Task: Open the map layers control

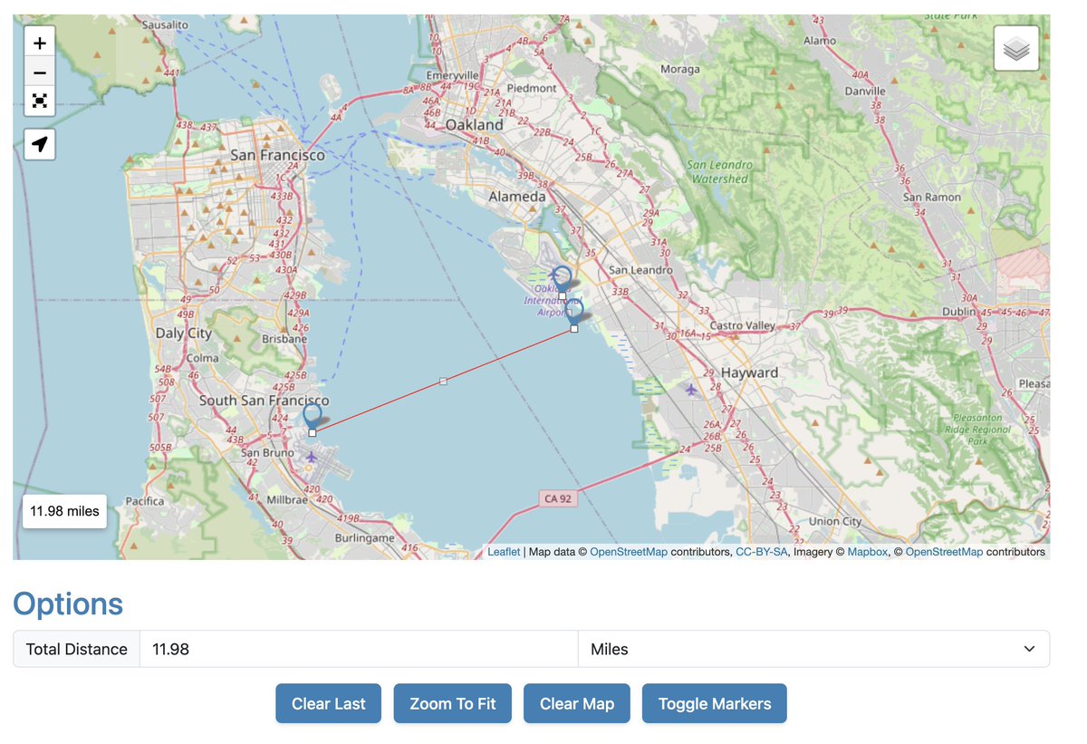Action: pyautogui.click(x=1016, y=49)
